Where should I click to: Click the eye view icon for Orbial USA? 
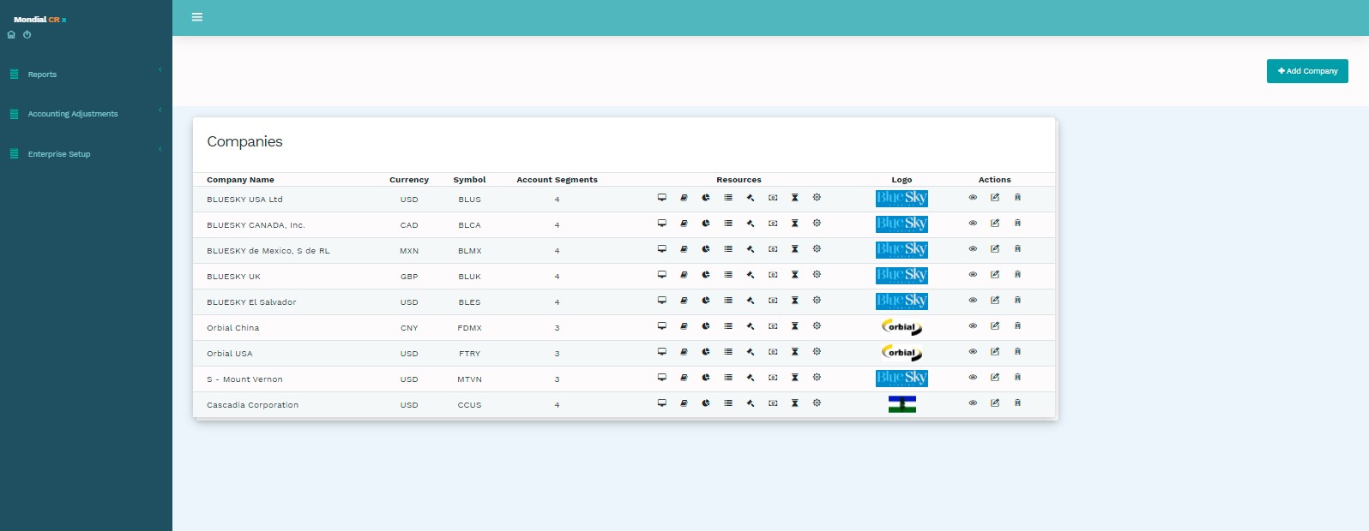(x=973, y=352)
